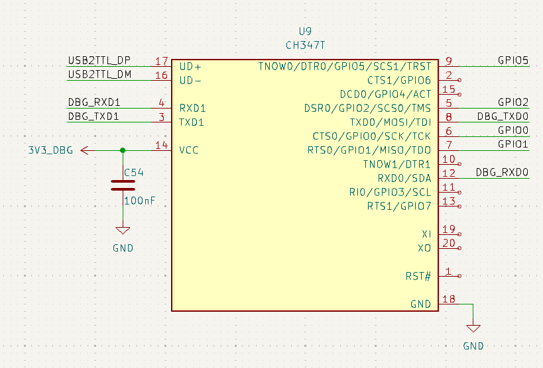Select the C54 capacitor symbol
The width and height of the screenshot is (543, 368).
point(123,185)
